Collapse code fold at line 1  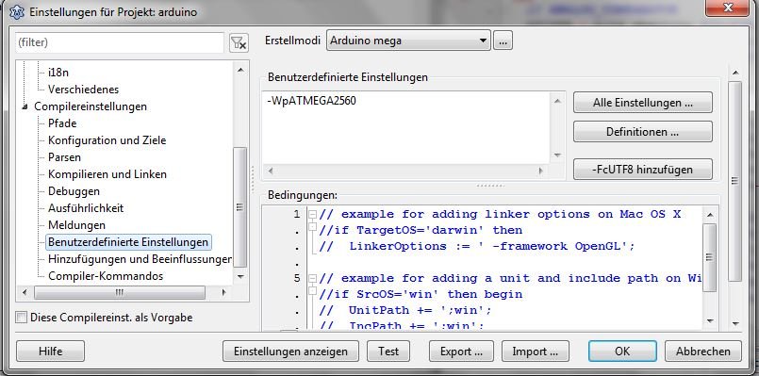click(x=312, y=214)
